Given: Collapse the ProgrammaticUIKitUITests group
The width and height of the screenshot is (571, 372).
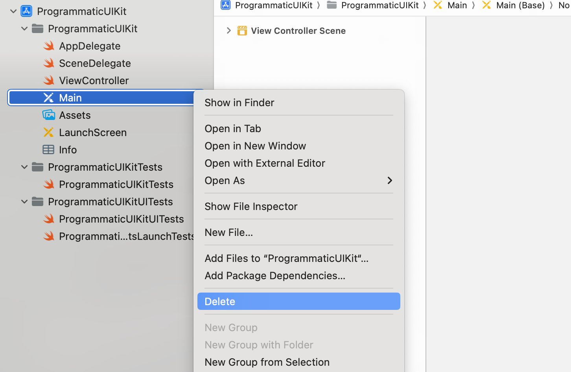Looking at the screenshot, I should point(24,202).
